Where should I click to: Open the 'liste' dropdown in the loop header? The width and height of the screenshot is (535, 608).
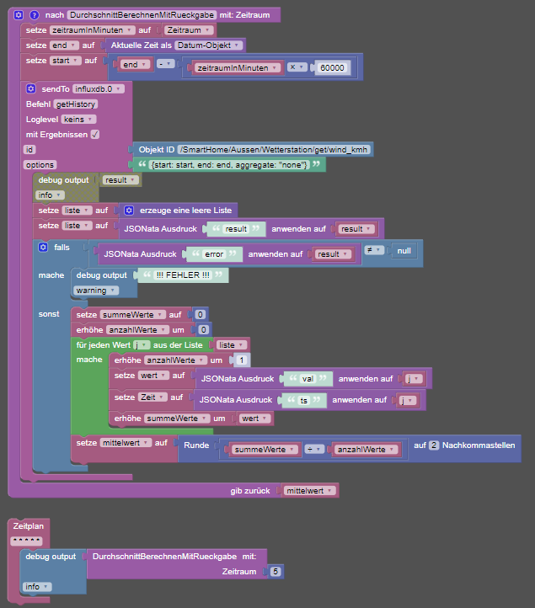tap(232, 344)
